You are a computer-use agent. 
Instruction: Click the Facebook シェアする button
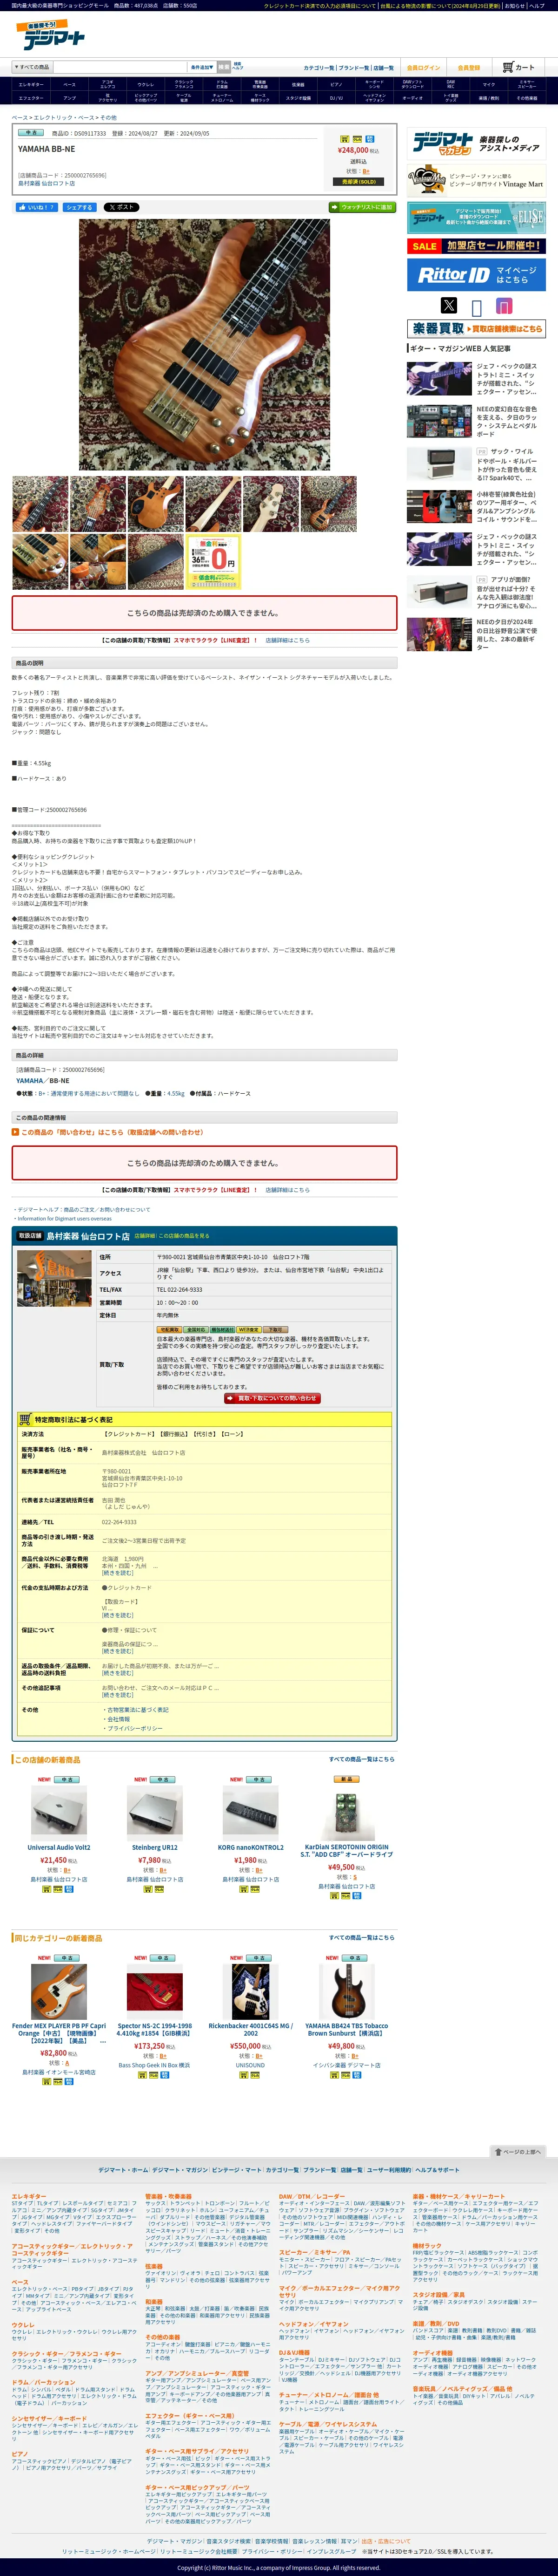[79, 207]
